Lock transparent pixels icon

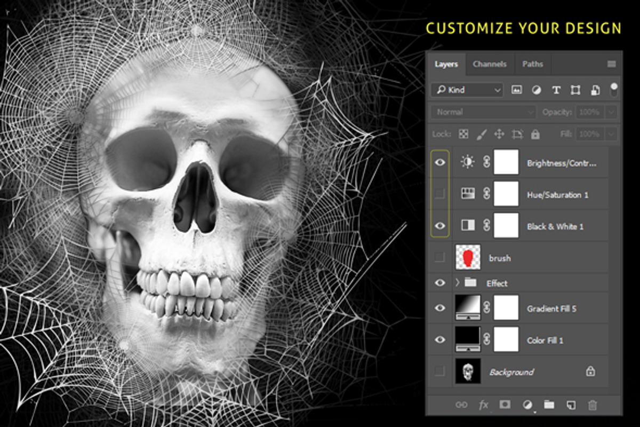463,134
